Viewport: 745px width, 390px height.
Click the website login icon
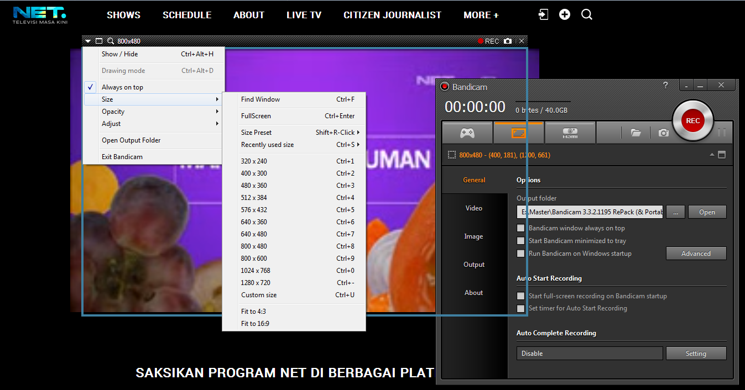click(544, 15)
